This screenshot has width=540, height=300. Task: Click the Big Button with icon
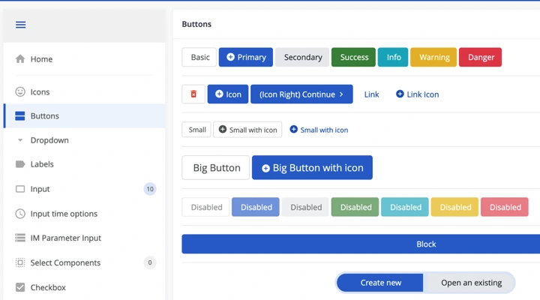tap(312, 168)
